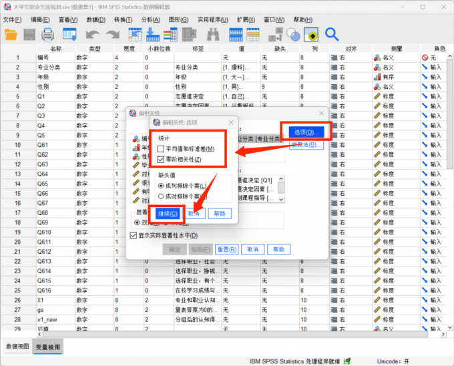Click up arrow of main table vertical scrollbar

449,56
